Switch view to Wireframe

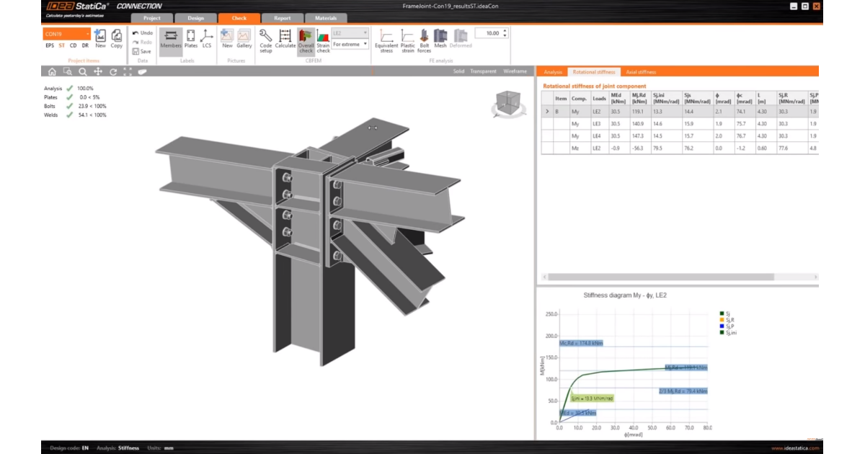515,71
